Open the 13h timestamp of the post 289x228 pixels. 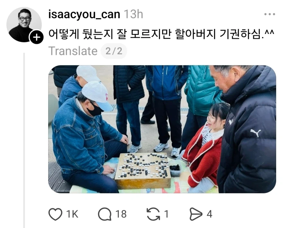click(x=133, y=14)
